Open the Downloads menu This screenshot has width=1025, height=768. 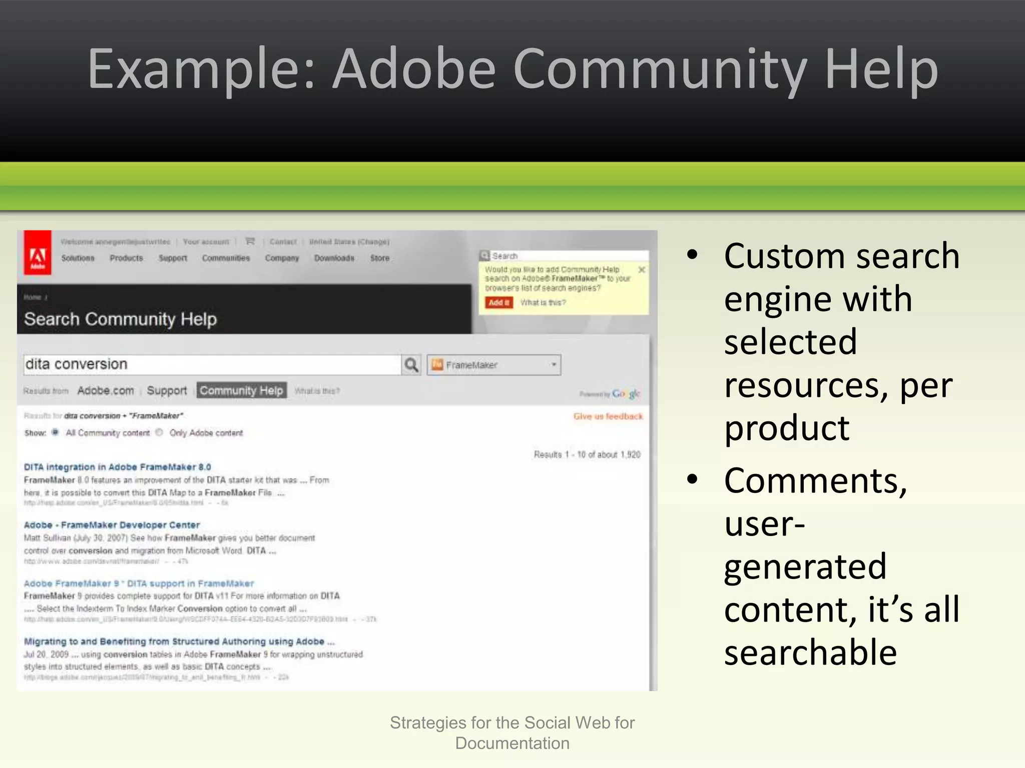[x=334, y=258]
